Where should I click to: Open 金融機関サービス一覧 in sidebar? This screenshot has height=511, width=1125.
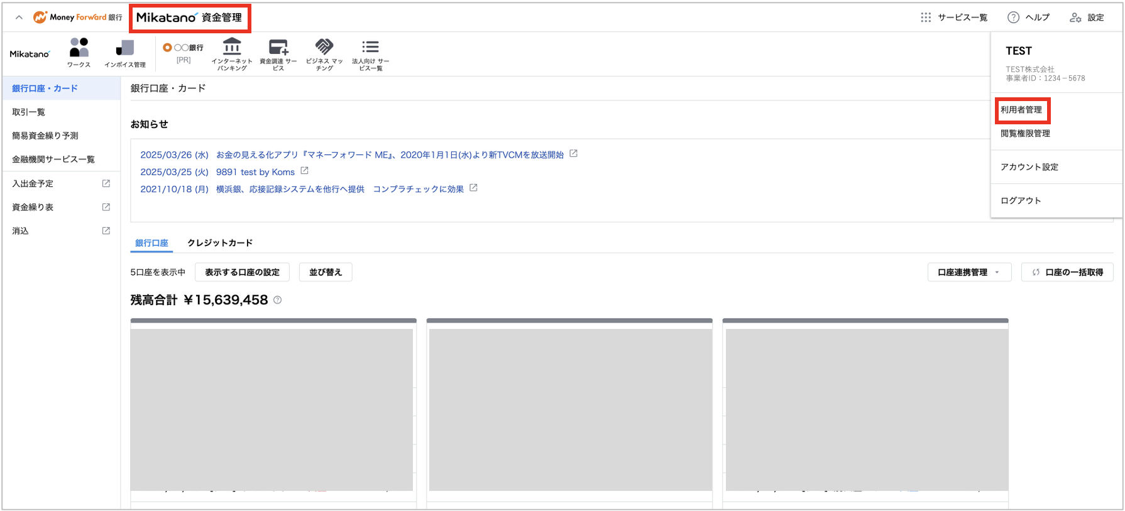click(62, 159)
